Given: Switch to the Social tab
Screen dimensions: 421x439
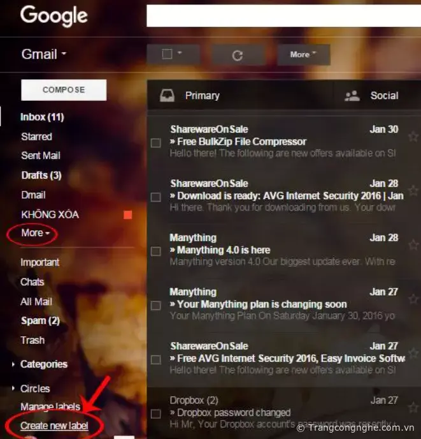Looking at the screenshot, I should pyautogui.click(x=383, y=96).
